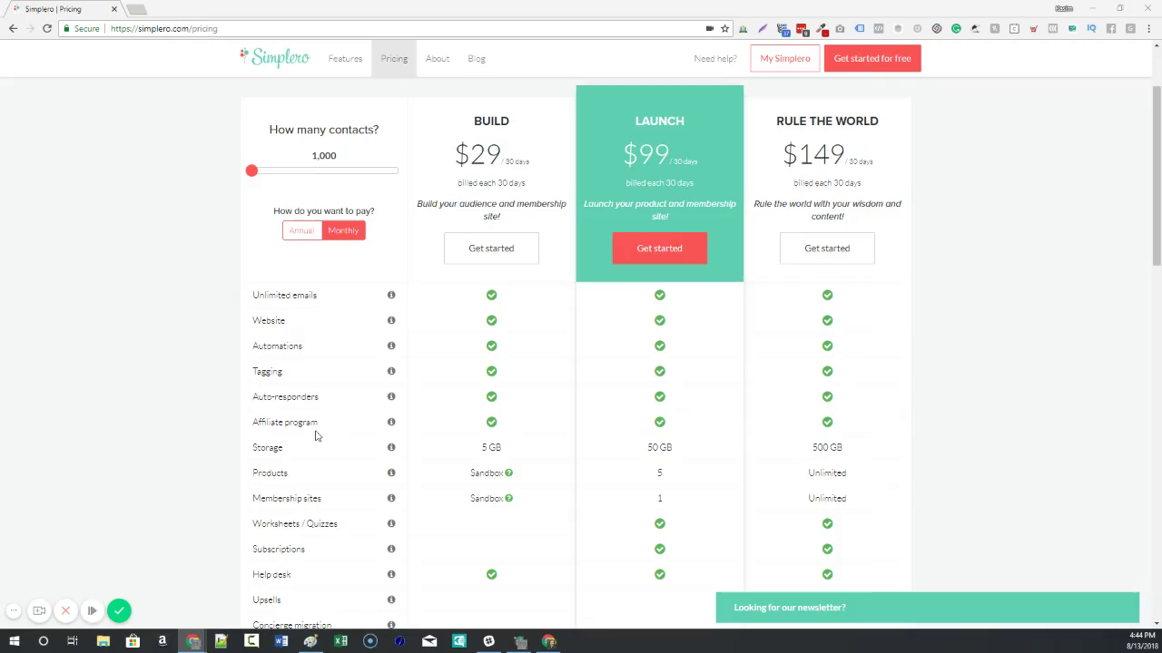Open the Features navigation item
The height and width of the screenshot is (653, 1162).
point(345,59)
